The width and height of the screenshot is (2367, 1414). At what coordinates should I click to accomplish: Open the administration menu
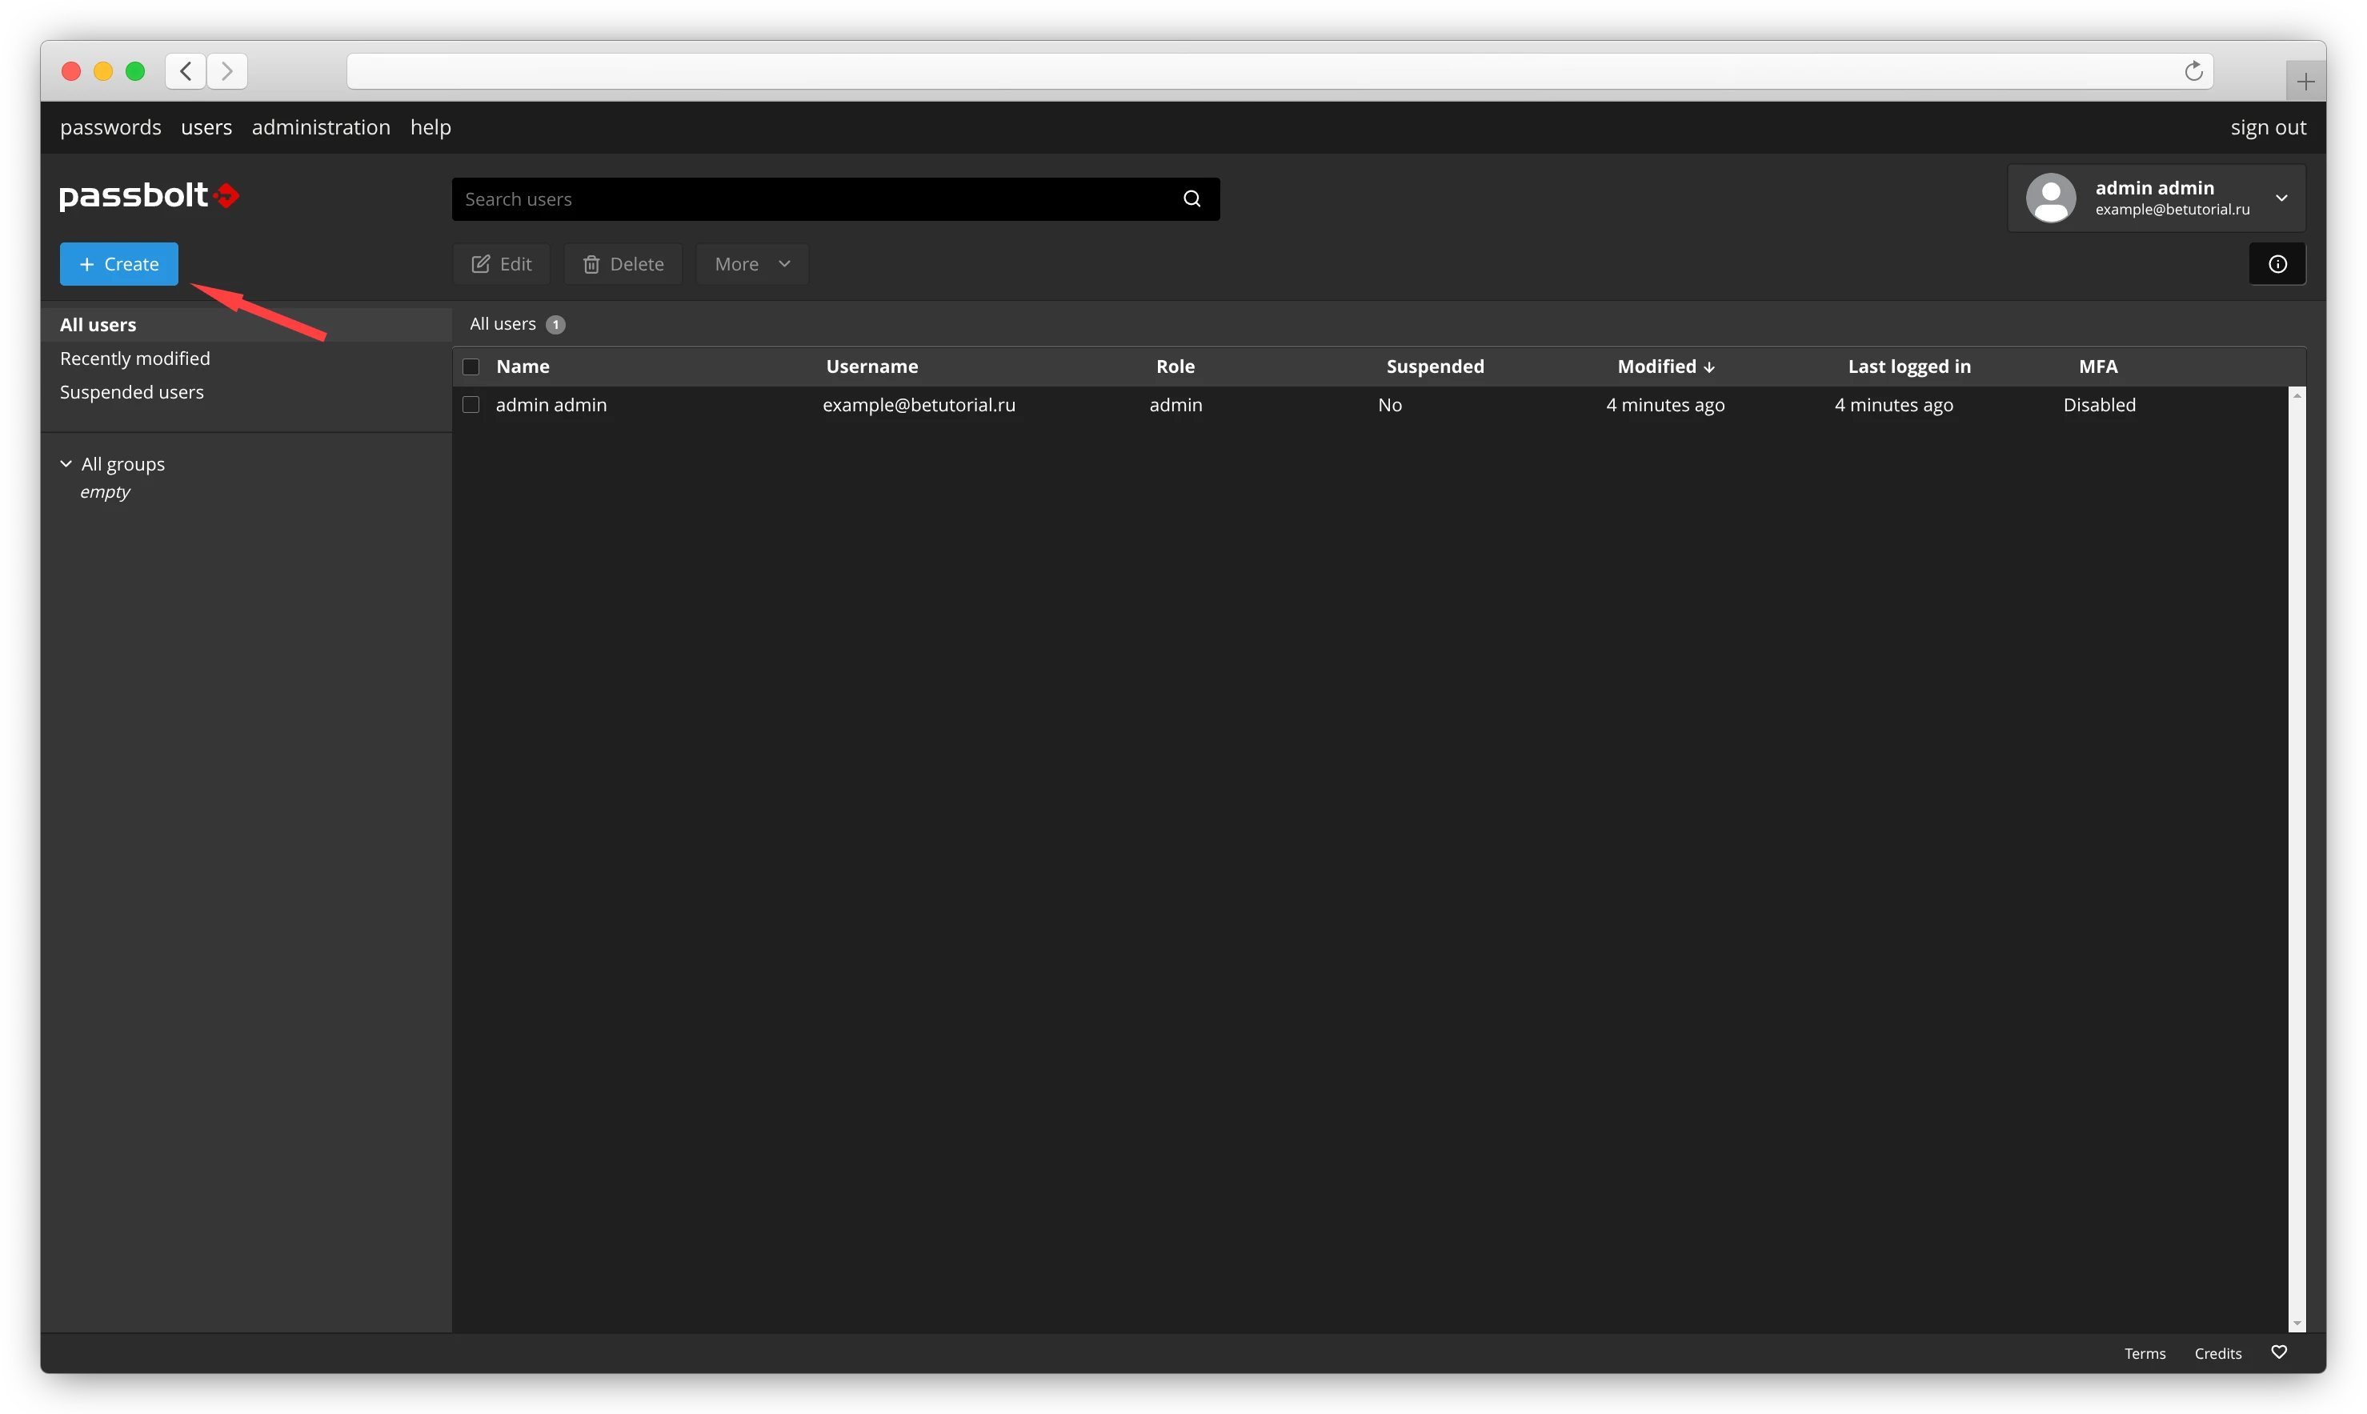[x=321, y=128]
